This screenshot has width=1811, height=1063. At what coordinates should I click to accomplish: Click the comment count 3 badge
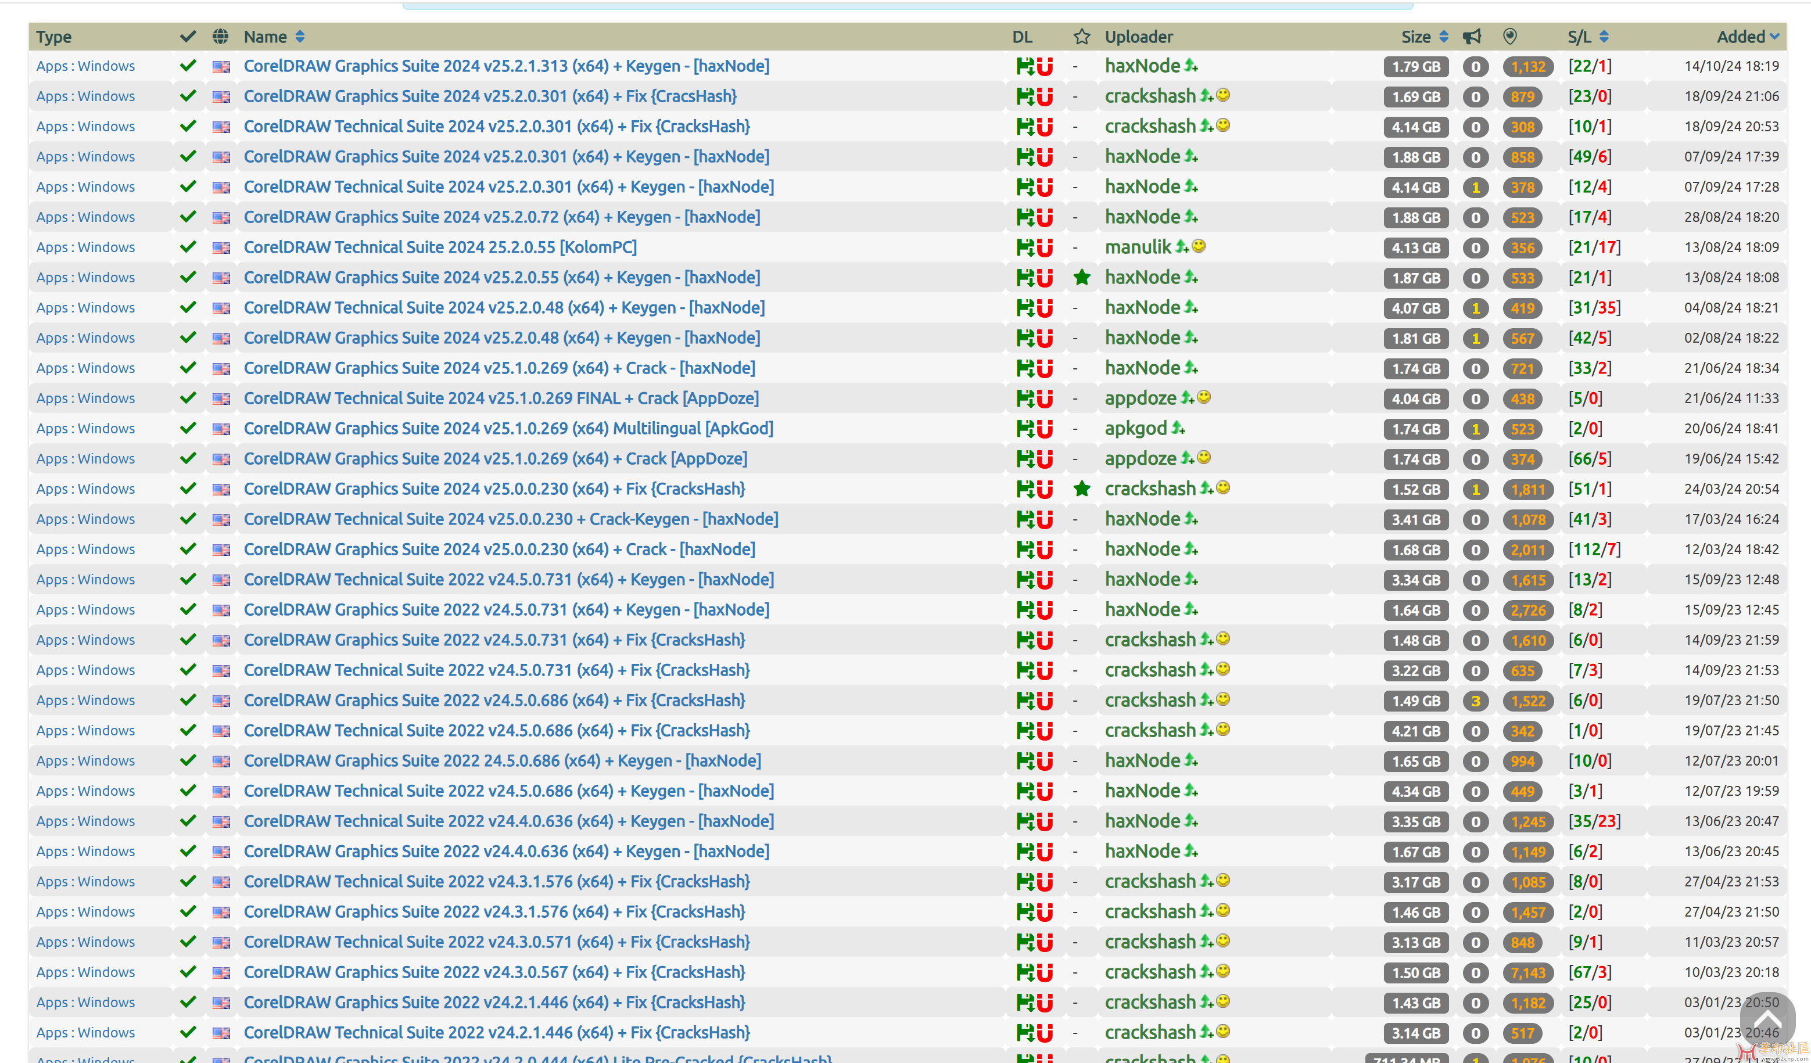(x=1475, y=701)
